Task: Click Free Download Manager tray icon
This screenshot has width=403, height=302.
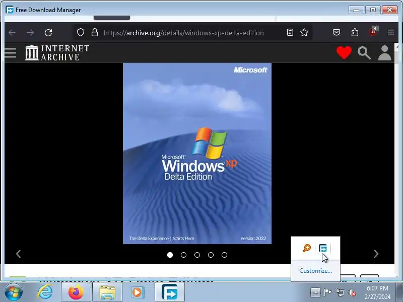Action: (323, 248)
